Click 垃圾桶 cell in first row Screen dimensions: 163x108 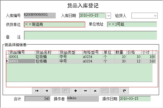(x=47, y=57)
